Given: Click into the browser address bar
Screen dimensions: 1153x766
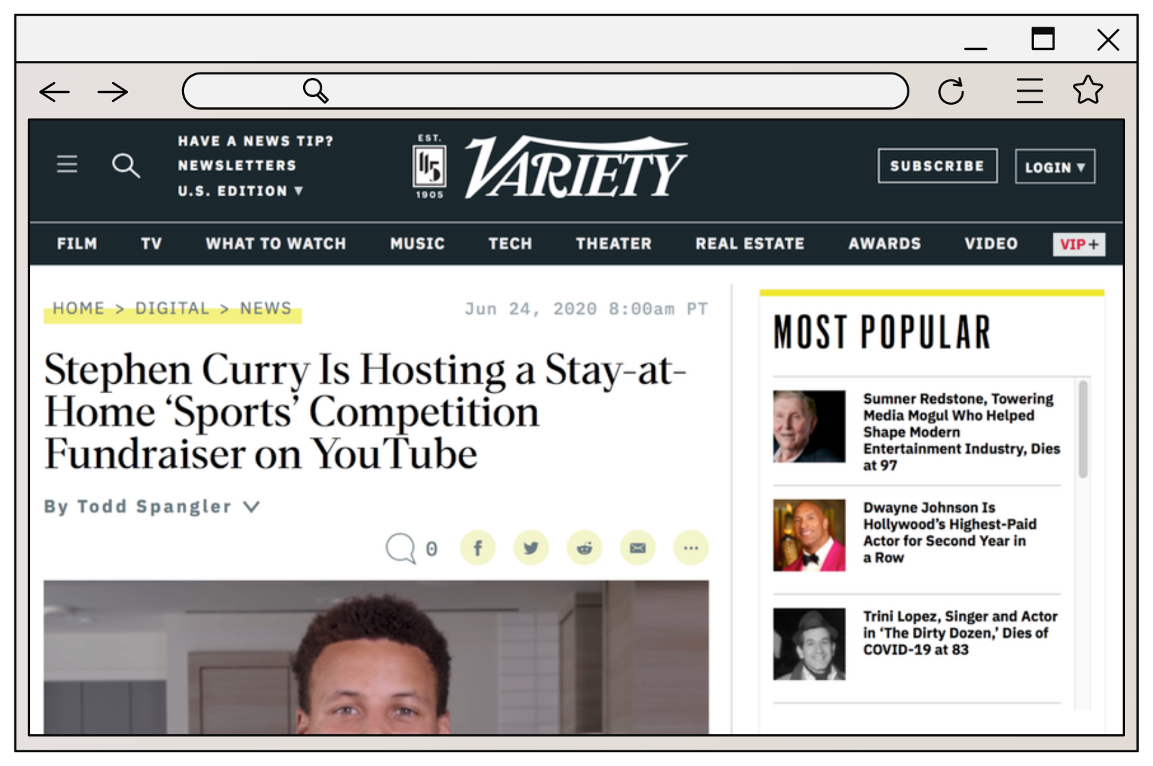Looking at the screenshot, I should [x=545, y=91].
